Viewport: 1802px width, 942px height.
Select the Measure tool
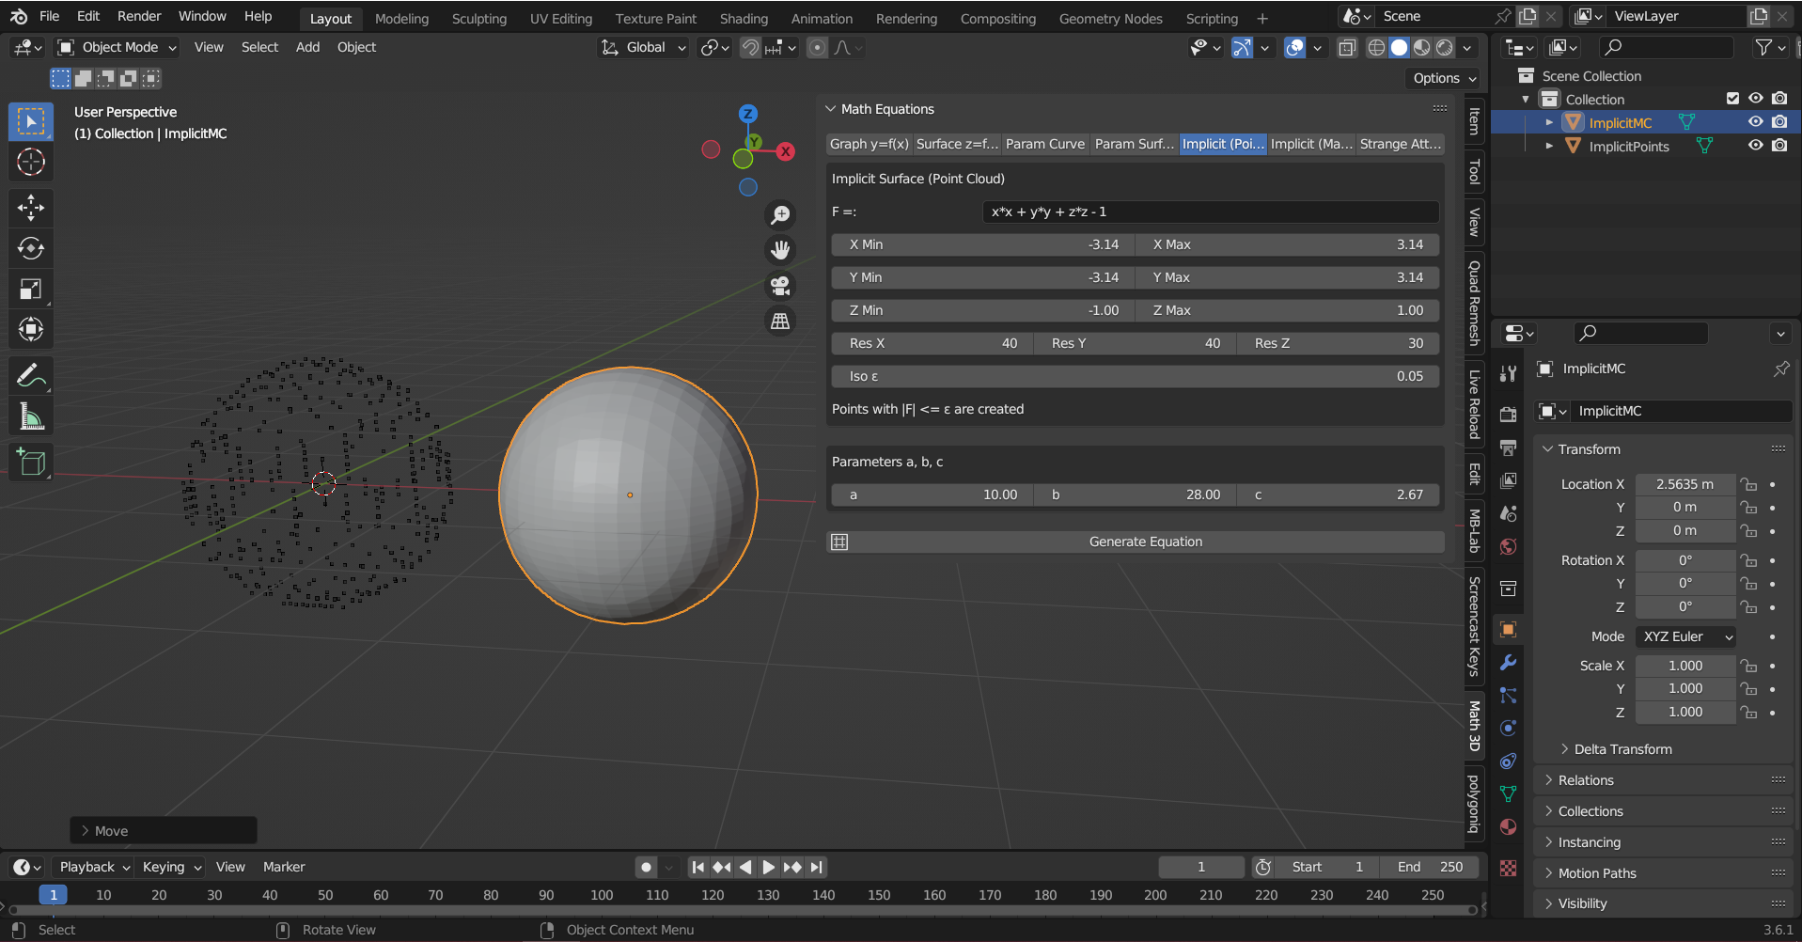[x=31, y=416]
